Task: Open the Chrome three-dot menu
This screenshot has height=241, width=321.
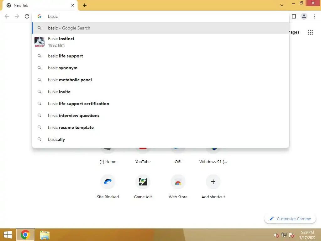Action: point(314,16)
